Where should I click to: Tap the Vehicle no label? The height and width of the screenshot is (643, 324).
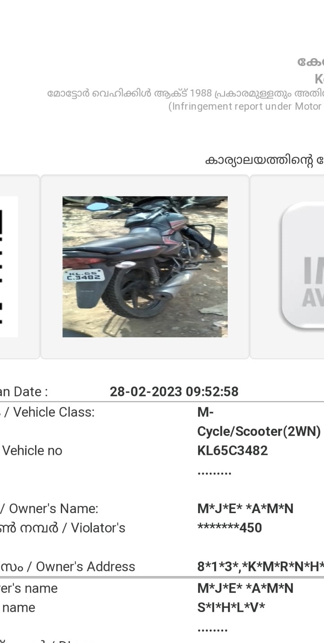[32, 450]
